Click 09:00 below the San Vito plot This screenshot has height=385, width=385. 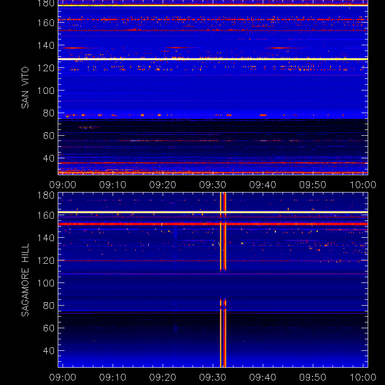coord(63,185)
